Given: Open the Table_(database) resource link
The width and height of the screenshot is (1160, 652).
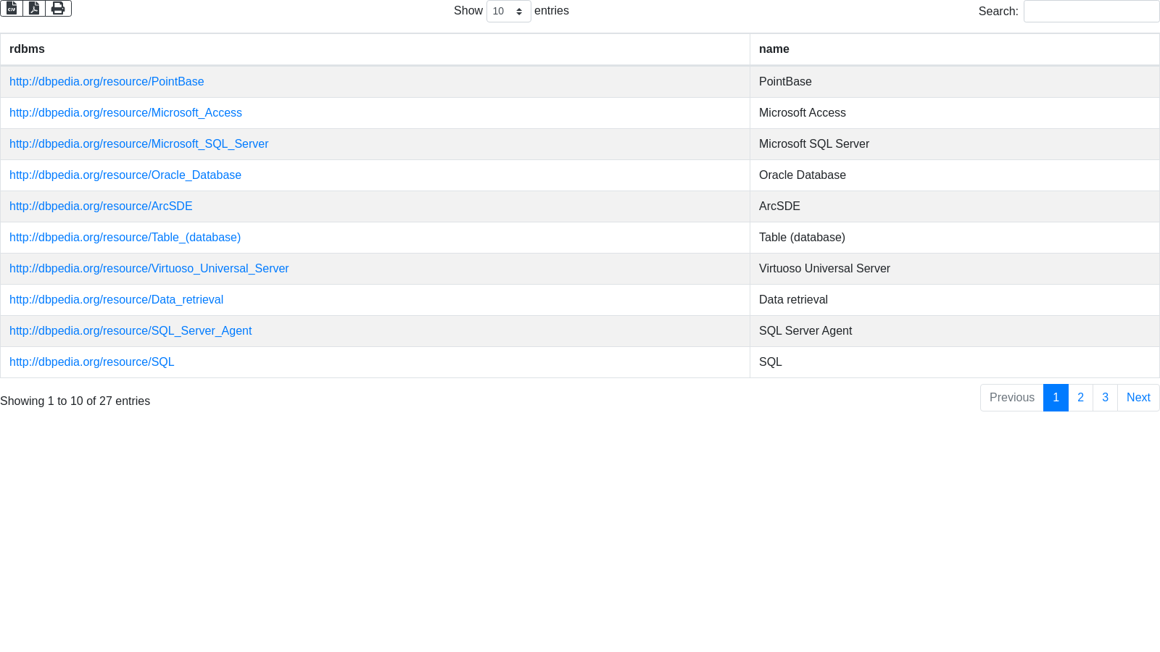Looking at the screenshot, I should pyautogui.click(x=125, y=238).
